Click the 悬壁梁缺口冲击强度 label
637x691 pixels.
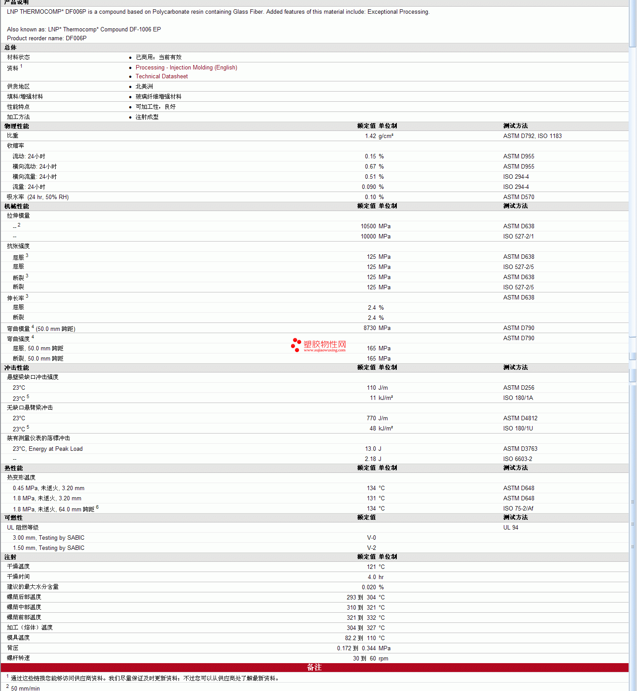(33, 377)
